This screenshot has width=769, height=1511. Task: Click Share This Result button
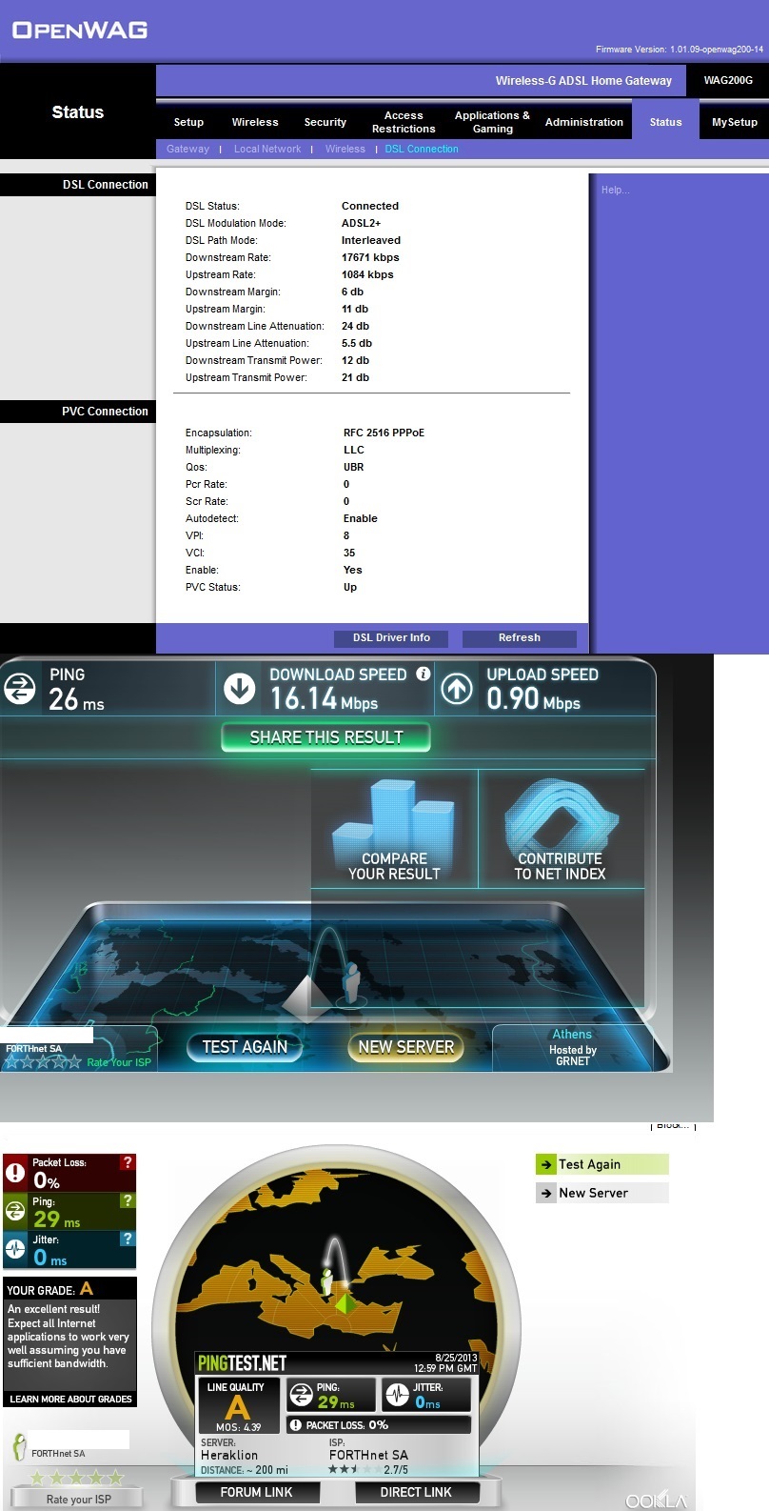(x=325, y=737)
